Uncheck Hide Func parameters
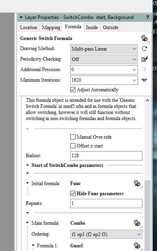The width and height of the screenshot is (157, 251). point(73,194)
